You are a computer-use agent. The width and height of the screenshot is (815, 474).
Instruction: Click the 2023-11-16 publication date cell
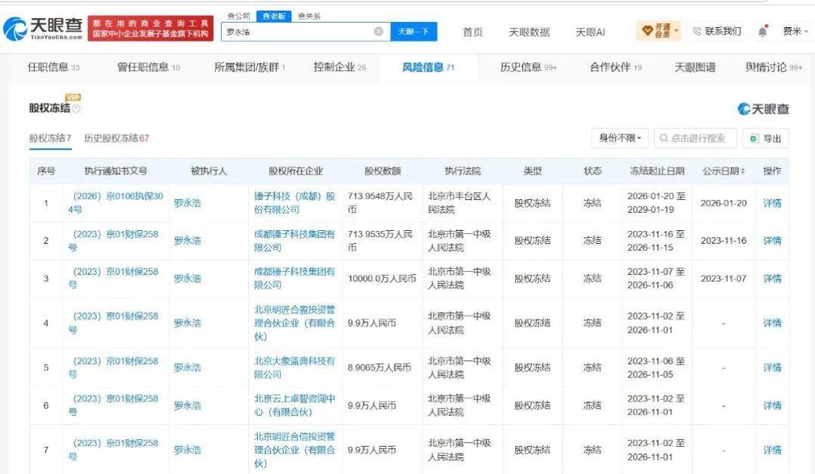724,241
